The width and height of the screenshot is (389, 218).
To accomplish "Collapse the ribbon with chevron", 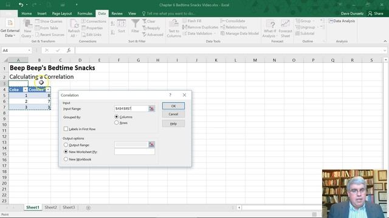I will pos(385,41).
